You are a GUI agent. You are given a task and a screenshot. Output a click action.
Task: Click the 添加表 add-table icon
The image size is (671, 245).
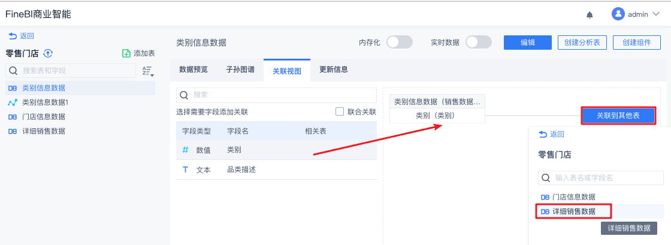(126, 53)
